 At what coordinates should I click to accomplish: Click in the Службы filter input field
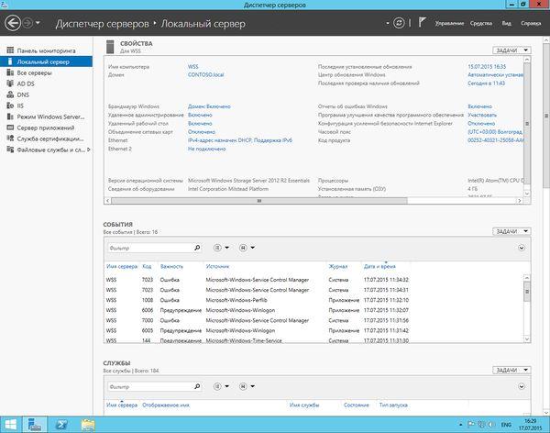pyautogui.click(x=150, y=386)
